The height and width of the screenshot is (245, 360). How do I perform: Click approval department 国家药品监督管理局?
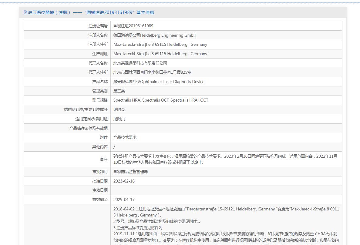130,172
